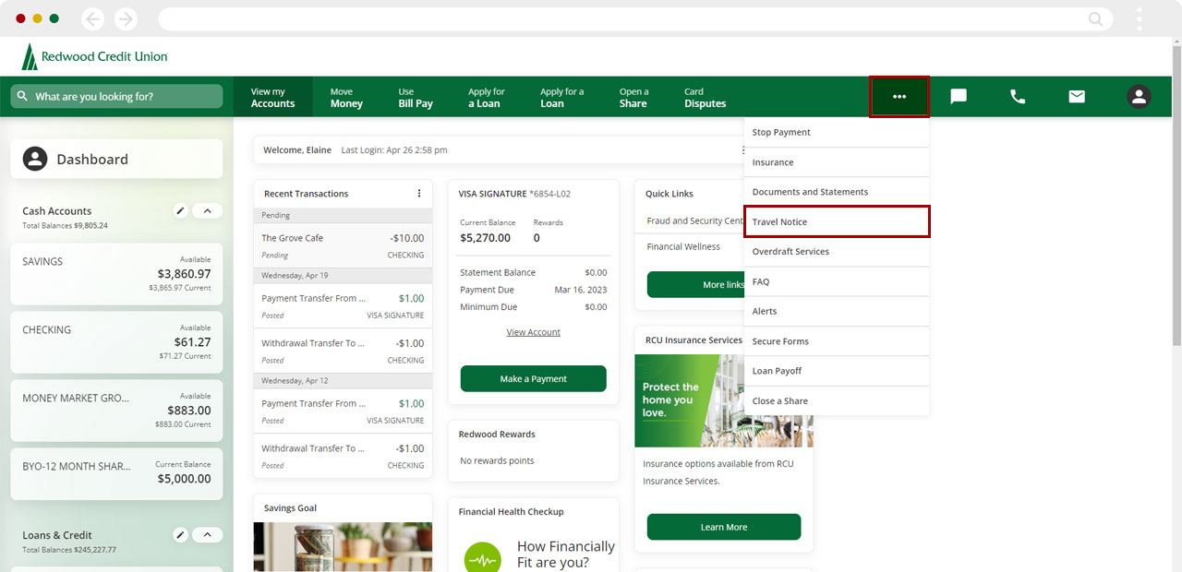Click 'No rewards points' text
Viewport: 1182px width, 572px height.
tap(497, 460)
